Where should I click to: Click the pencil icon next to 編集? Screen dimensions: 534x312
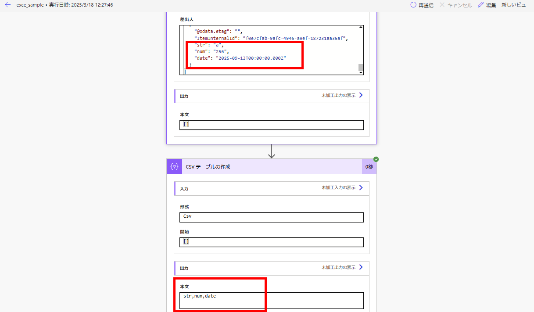[481, 5]
